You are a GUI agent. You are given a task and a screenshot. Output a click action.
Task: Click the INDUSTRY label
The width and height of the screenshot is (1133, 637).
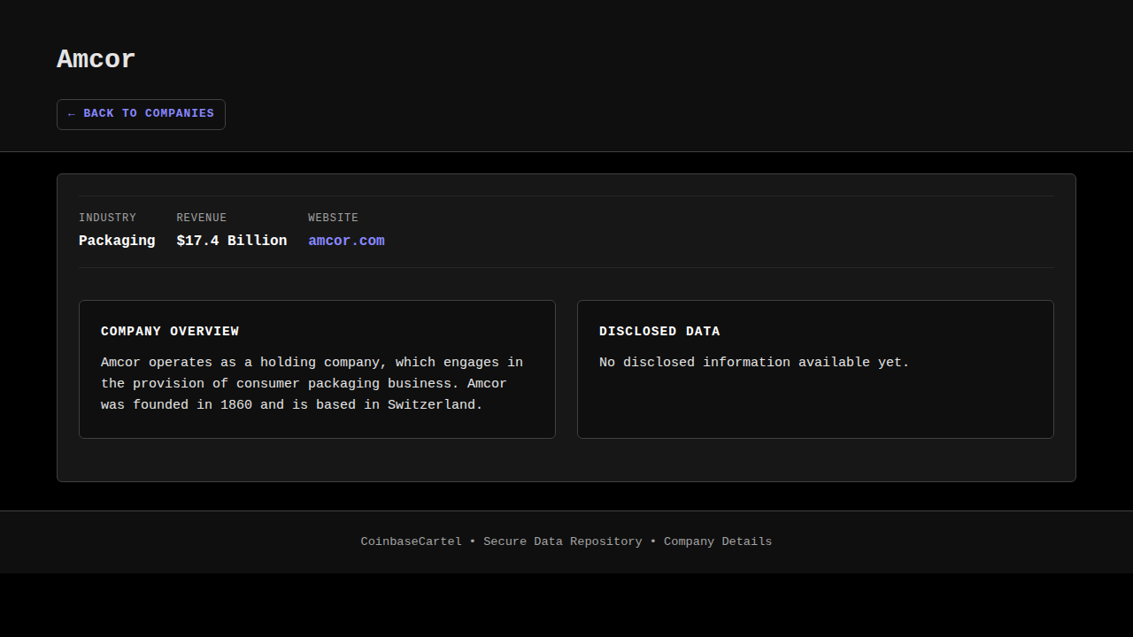107,218
